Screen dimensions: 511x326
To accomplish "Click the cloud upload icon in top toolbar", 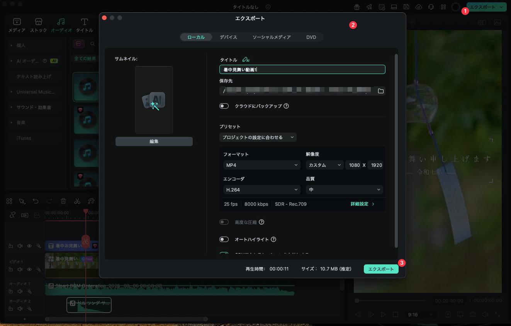I will click(418, 7).
